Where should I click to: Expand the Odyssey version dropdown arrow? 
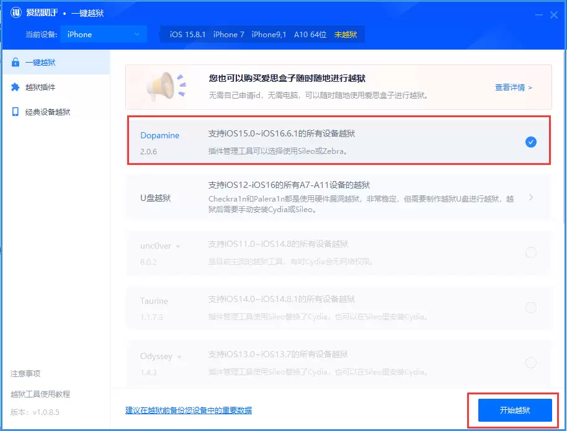click(180, 357)
